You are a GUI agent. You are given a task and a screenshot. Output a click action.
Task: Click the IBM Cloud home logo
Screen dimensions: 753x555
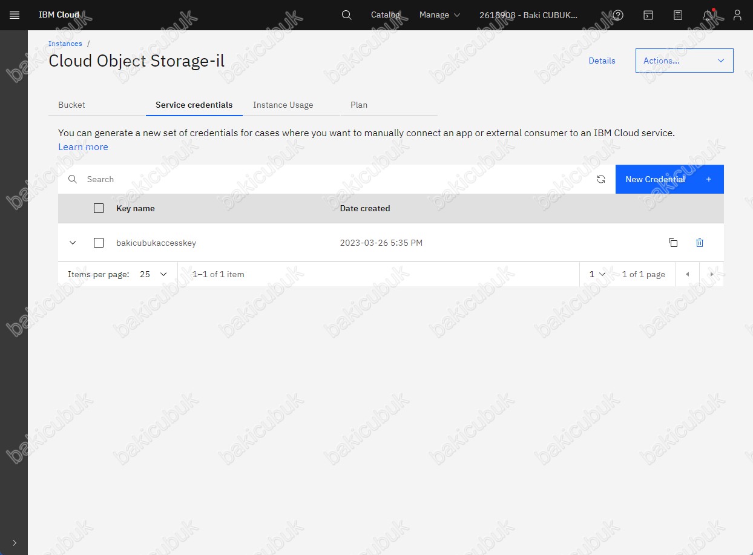coord(59,15)
